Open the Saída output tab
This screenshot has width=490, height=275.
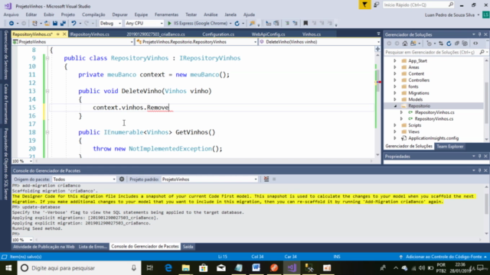188,247
